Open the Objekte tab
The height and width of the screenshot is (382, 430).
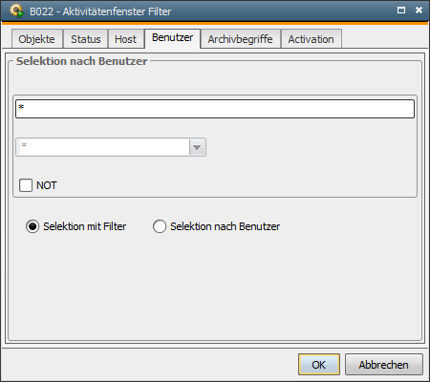coord(37,39)
